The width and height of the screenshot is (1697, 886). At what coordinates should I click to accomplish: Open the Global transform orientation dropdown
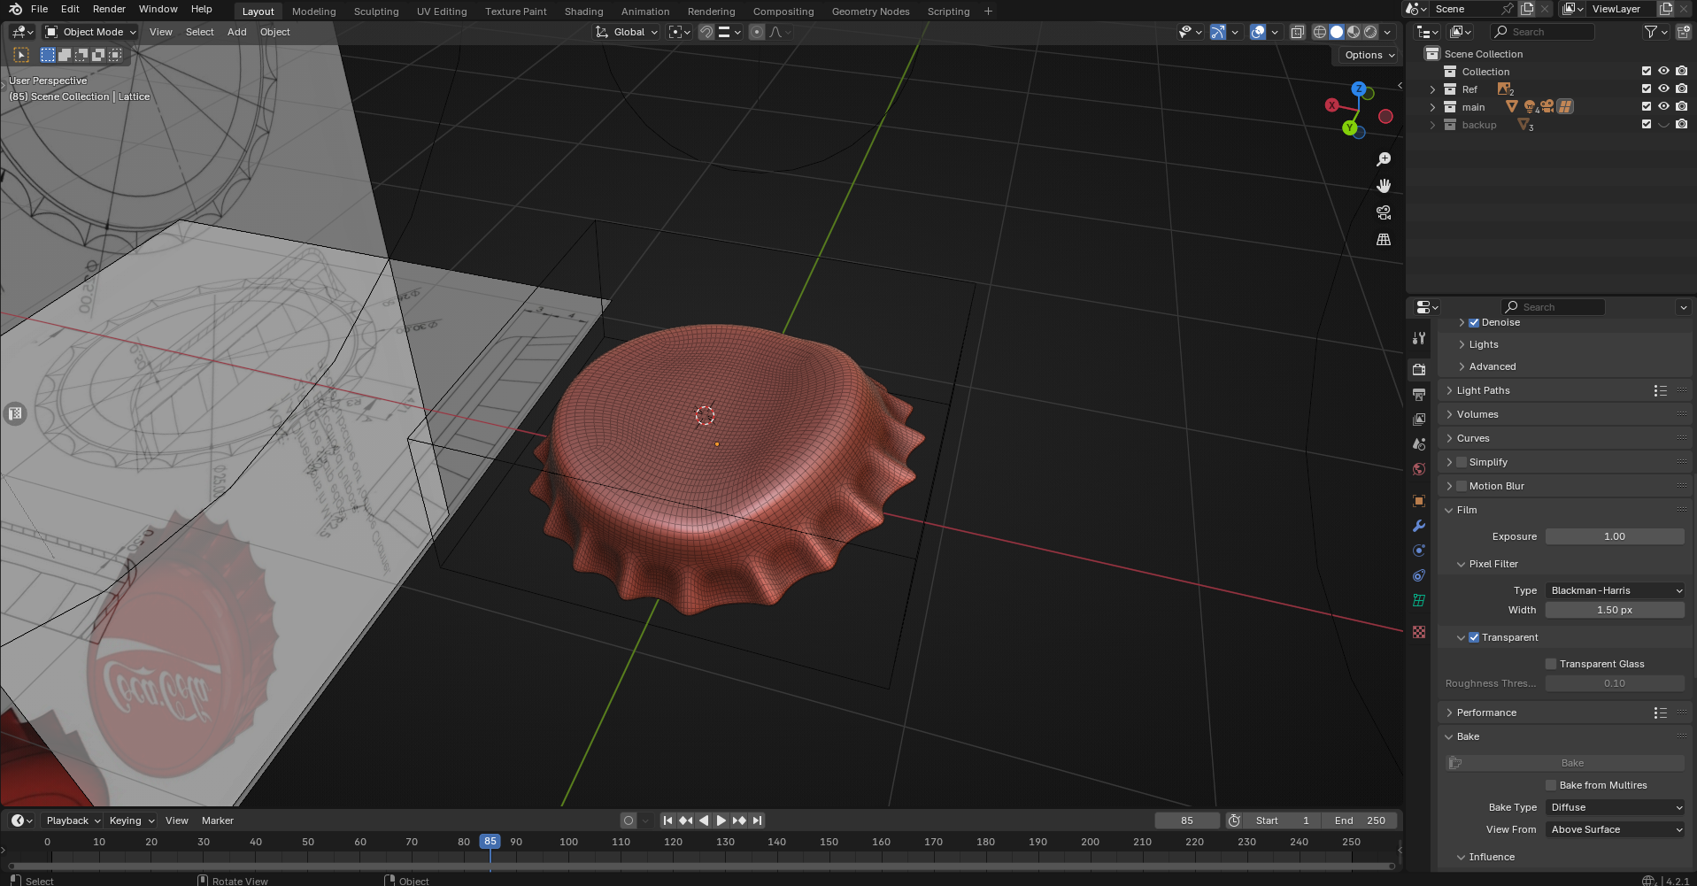[x=627, y=32]
